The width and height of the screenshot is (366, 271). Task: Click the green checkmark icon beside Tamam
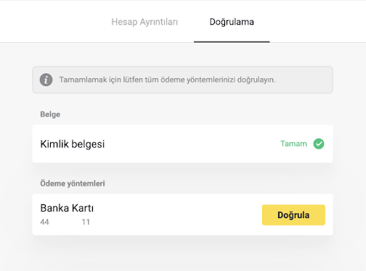pyautogui.click(x=319, y=143)
